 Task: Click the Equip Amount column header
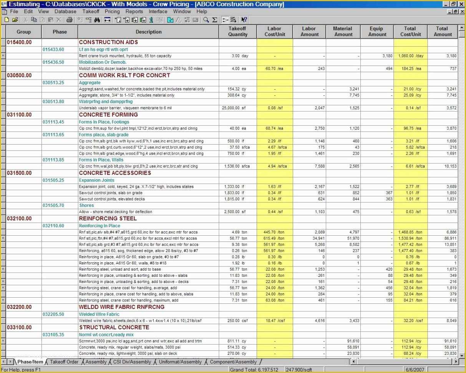(x=377, y=32)
